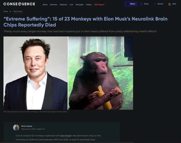
Task: Go to the Features section
Action: 63,5
